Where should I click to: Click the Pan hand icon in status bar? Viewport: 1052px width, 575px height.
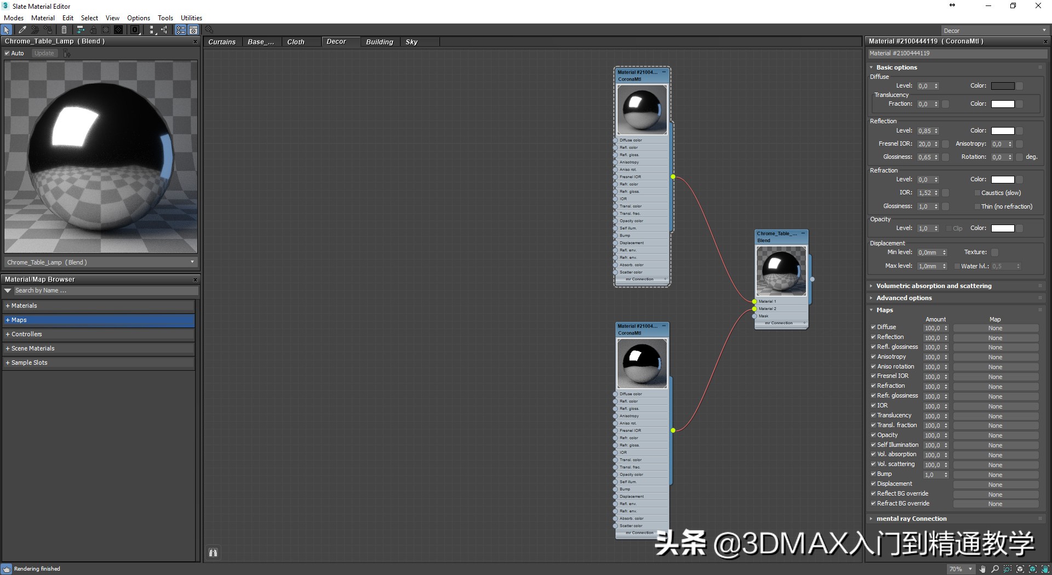(x=982, y=569)
